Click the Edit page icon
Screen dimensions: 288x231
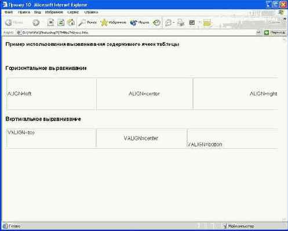point(192,23)
